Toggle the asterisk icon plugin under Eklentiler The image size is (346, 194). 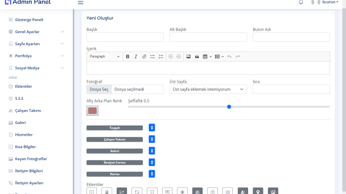(182, 191)
